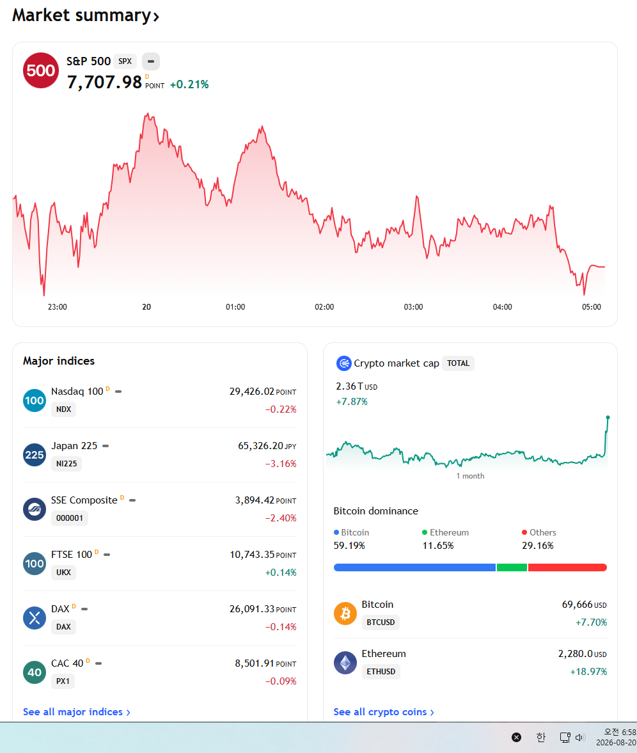Image resolution: width=637 pixels, height=753 pixels.
Task: Click the S&P 500 value 7,707.98
Action: pos(104,82)
